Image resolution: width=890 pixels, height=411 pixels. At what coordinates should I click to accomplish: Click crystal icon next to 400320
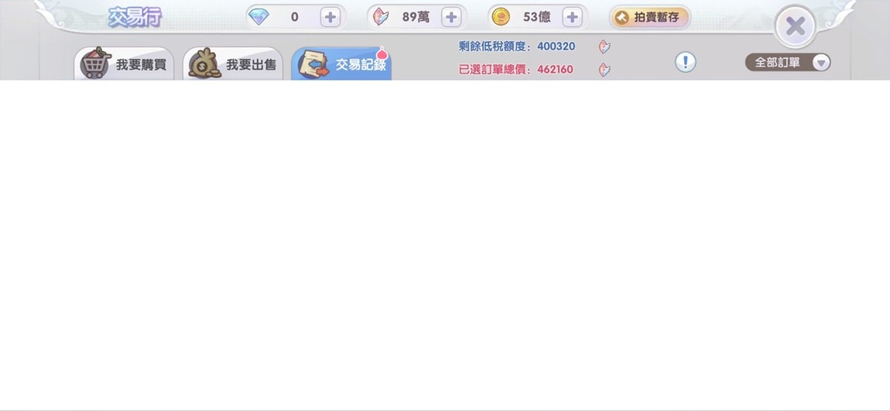pyautogui.click(x=604, y=47)
